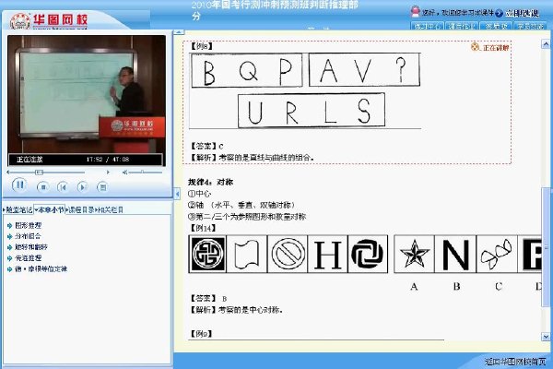Collapse the left panel using the splitter arrow
553x369 pixels.
177,193
